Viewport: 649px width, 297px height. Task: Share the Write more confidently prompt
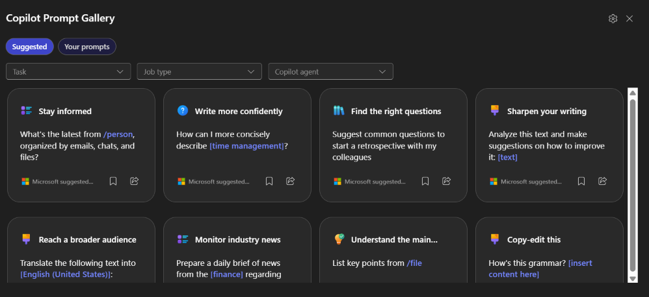pyautogui.click(x=290, y=181)
